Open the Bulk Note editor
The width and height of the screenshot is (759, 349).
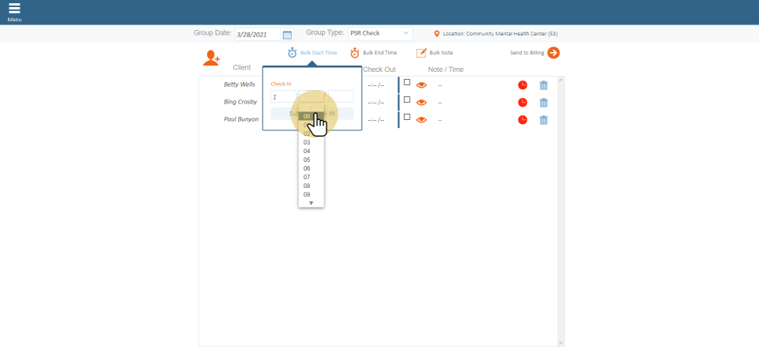(x=421, y=53)
